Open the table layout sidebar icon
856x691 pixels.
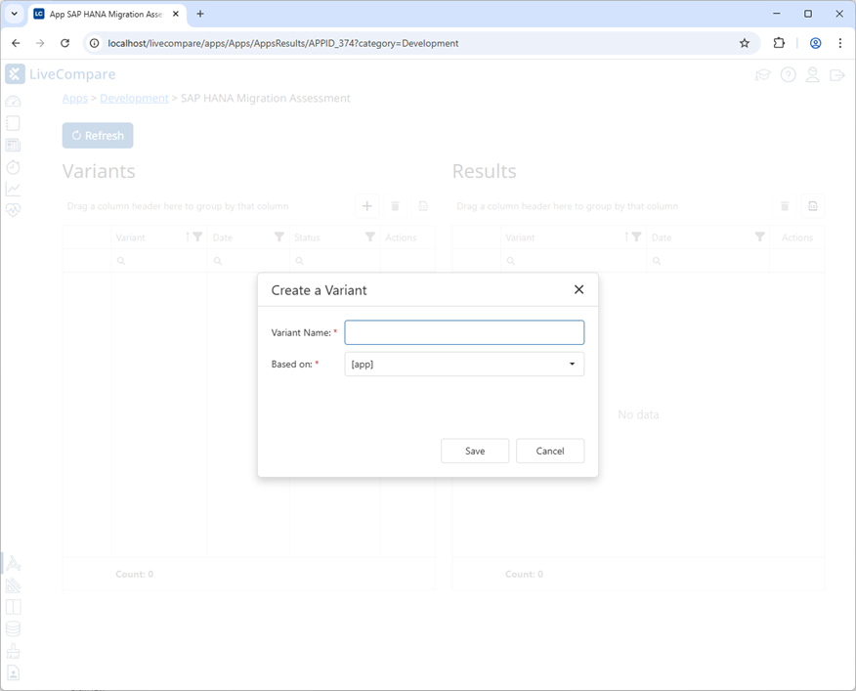(13, 146)
